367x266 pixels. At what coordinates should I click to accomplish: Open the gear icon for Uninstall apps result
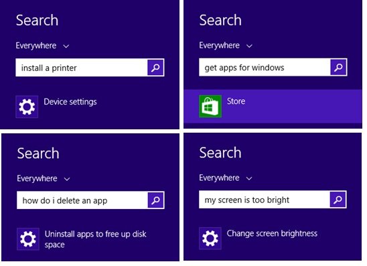tap(28, 239)
